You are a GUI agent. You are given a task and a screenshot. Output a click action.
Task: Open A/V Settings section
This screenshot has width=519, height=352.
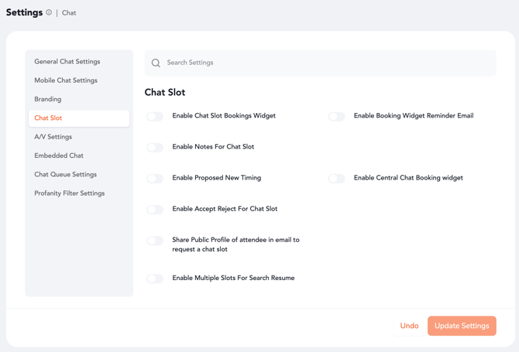coord(53,137)
